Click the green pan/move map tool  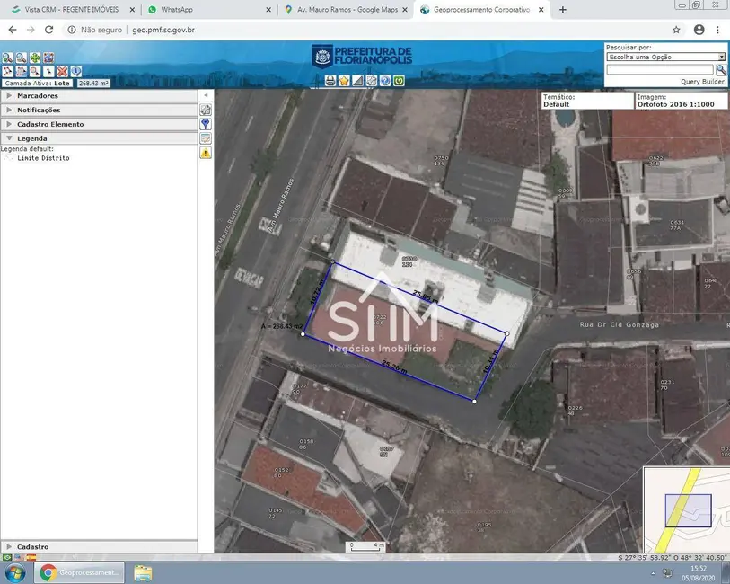34,58
